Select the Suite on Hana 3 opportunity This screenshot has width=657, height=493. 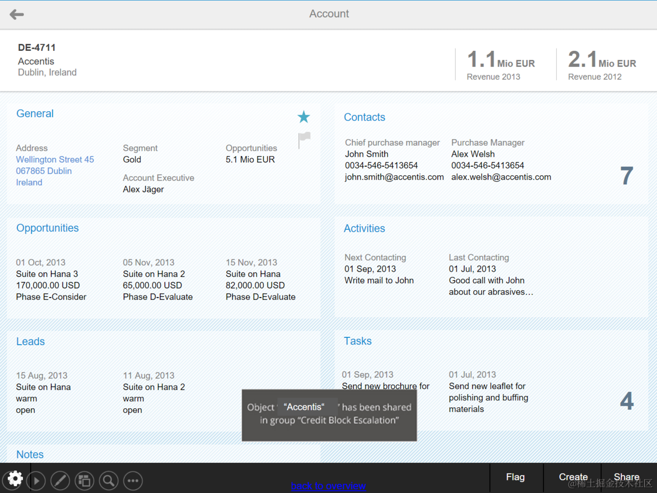point(47,274)
